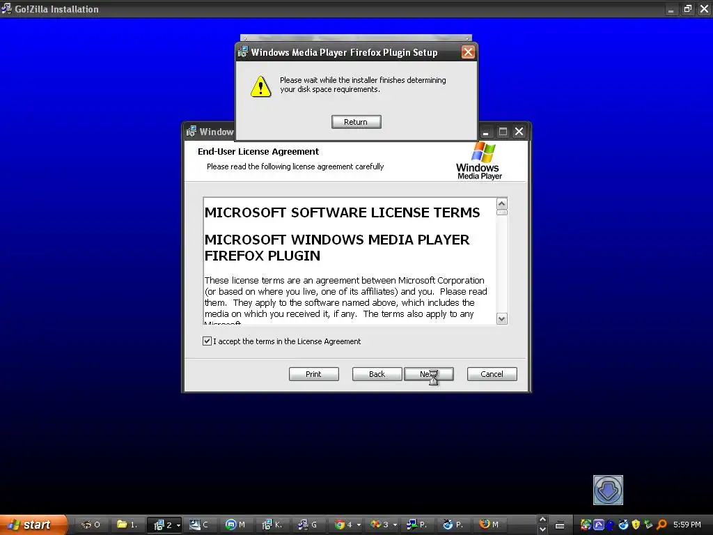The height and width of the screenshot is (535, 713).
Task: Click the Print button
Action: click(314, 374)
